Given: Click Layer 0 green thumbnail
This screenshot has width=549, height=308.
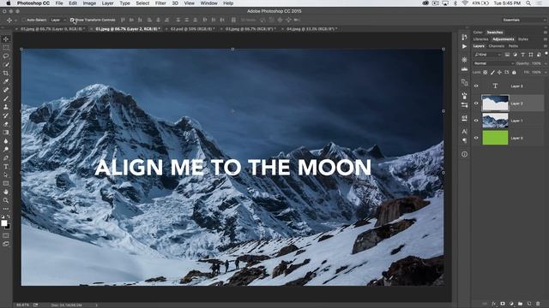Looking at the screenshot, I should pos(495,138).
